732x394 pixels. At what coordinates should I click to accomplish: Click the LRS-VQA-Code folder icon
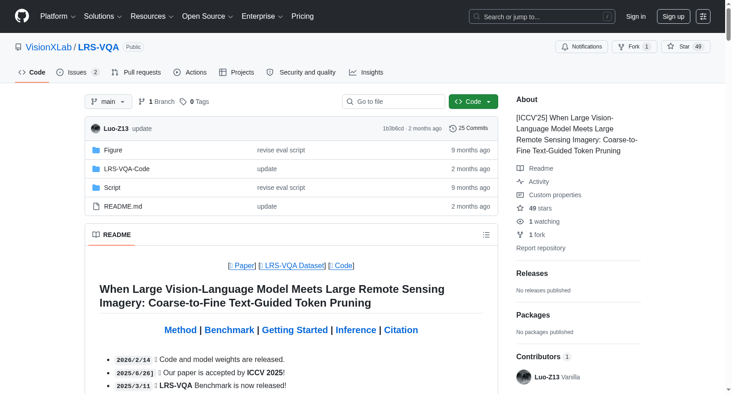click(96, 169)
